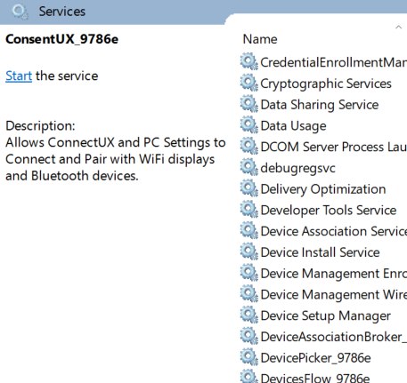Click gear icon beside debugregsvc
The width and height of the screenshot is (407, 383).
pos(249,167)
